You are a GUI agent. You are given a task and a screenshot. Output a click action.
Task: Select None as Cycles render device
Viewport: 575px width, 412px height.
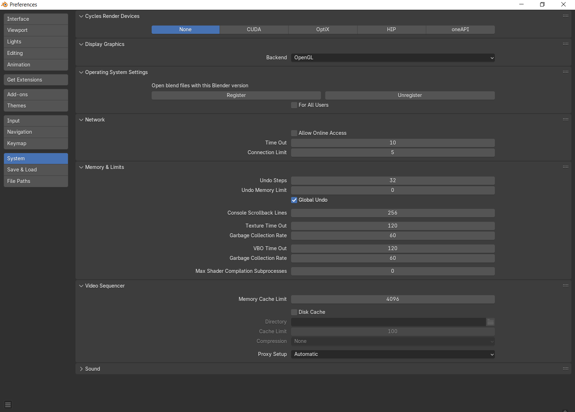[x=185, y=29]
